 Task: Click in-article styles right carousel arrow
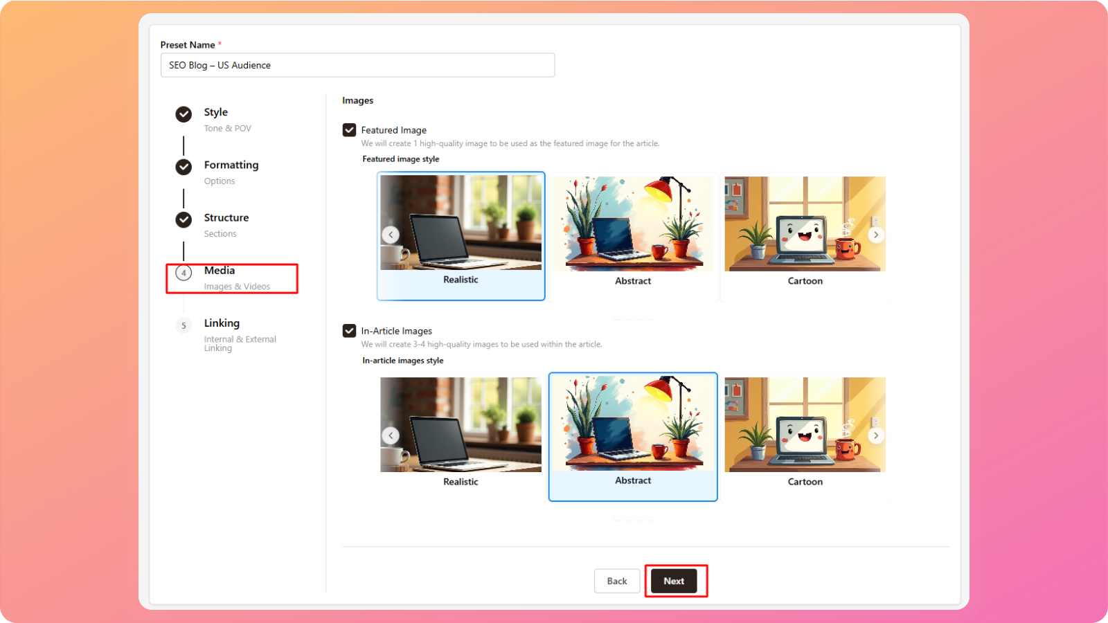click(876, 435)
